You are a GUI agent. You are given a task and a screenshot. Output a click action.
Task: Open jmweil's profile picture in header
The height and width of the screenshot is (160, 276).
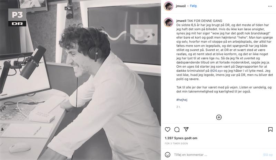[x=168, y=6]
